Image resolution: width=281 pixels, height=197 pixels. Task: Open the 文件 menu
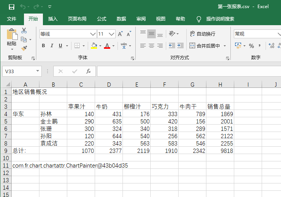pos(12,19)
